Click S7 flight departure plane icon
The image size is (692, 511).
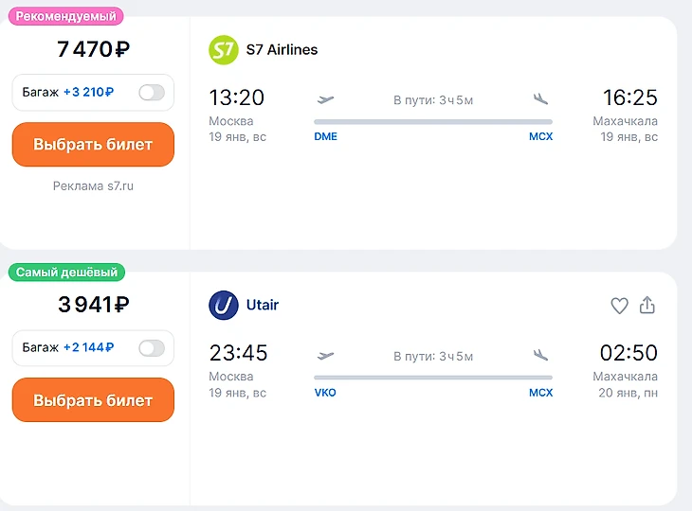[x=326, y=99]
